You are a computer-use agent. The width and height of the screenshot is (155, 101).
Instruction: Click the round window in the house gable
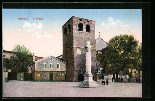(x=51, y=59)
